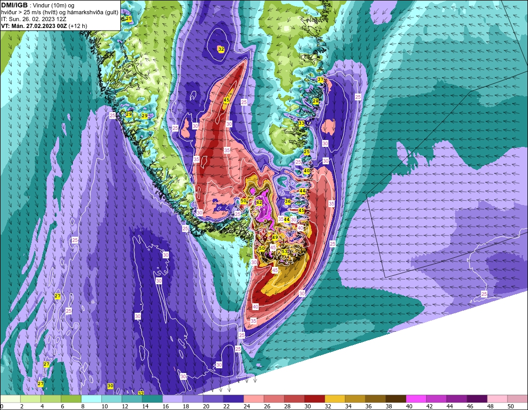Image resolution: width=528 pixels, height=410 pixels.
Task: Pick the dark red 30–32 m/s legend swatch
Action: [315, 399]
